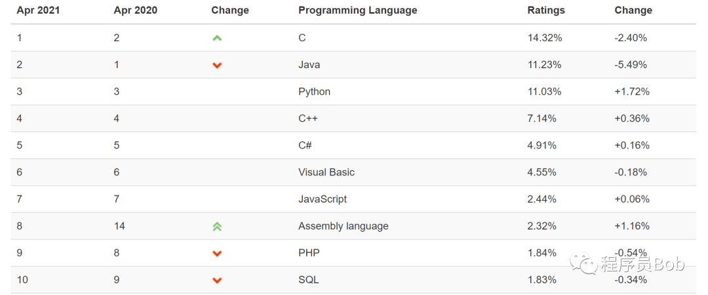Viewport: 708px width, 295px height.
Task: Select the PHP language cell
Action: (309, 253)
